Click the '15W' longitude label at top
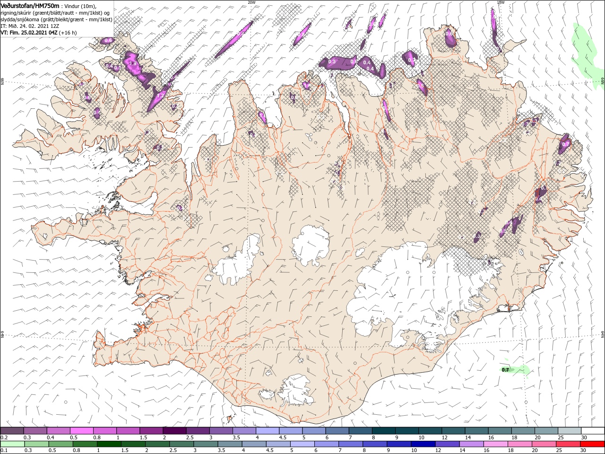This screenshot has width=605, height=454. tap(501, 2)
